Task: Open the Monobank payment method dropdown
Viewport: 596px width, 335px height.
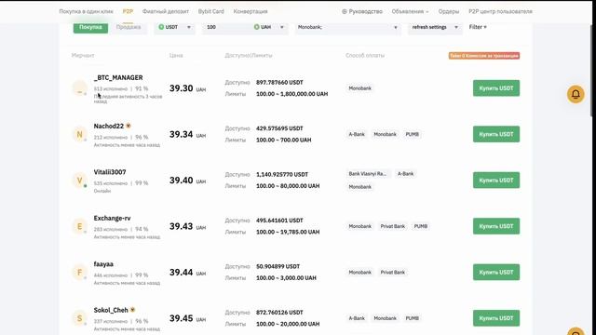Action: [347, 27]
